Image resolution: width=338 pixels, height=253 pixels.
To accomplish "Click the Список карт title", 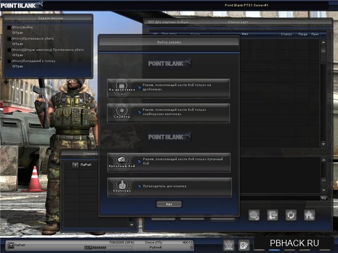I will pos(238,22).
